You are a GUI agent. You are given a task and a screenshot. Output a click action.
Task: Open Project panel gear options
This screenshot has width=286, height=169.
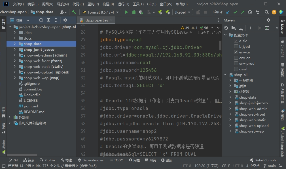click(65, 20)
